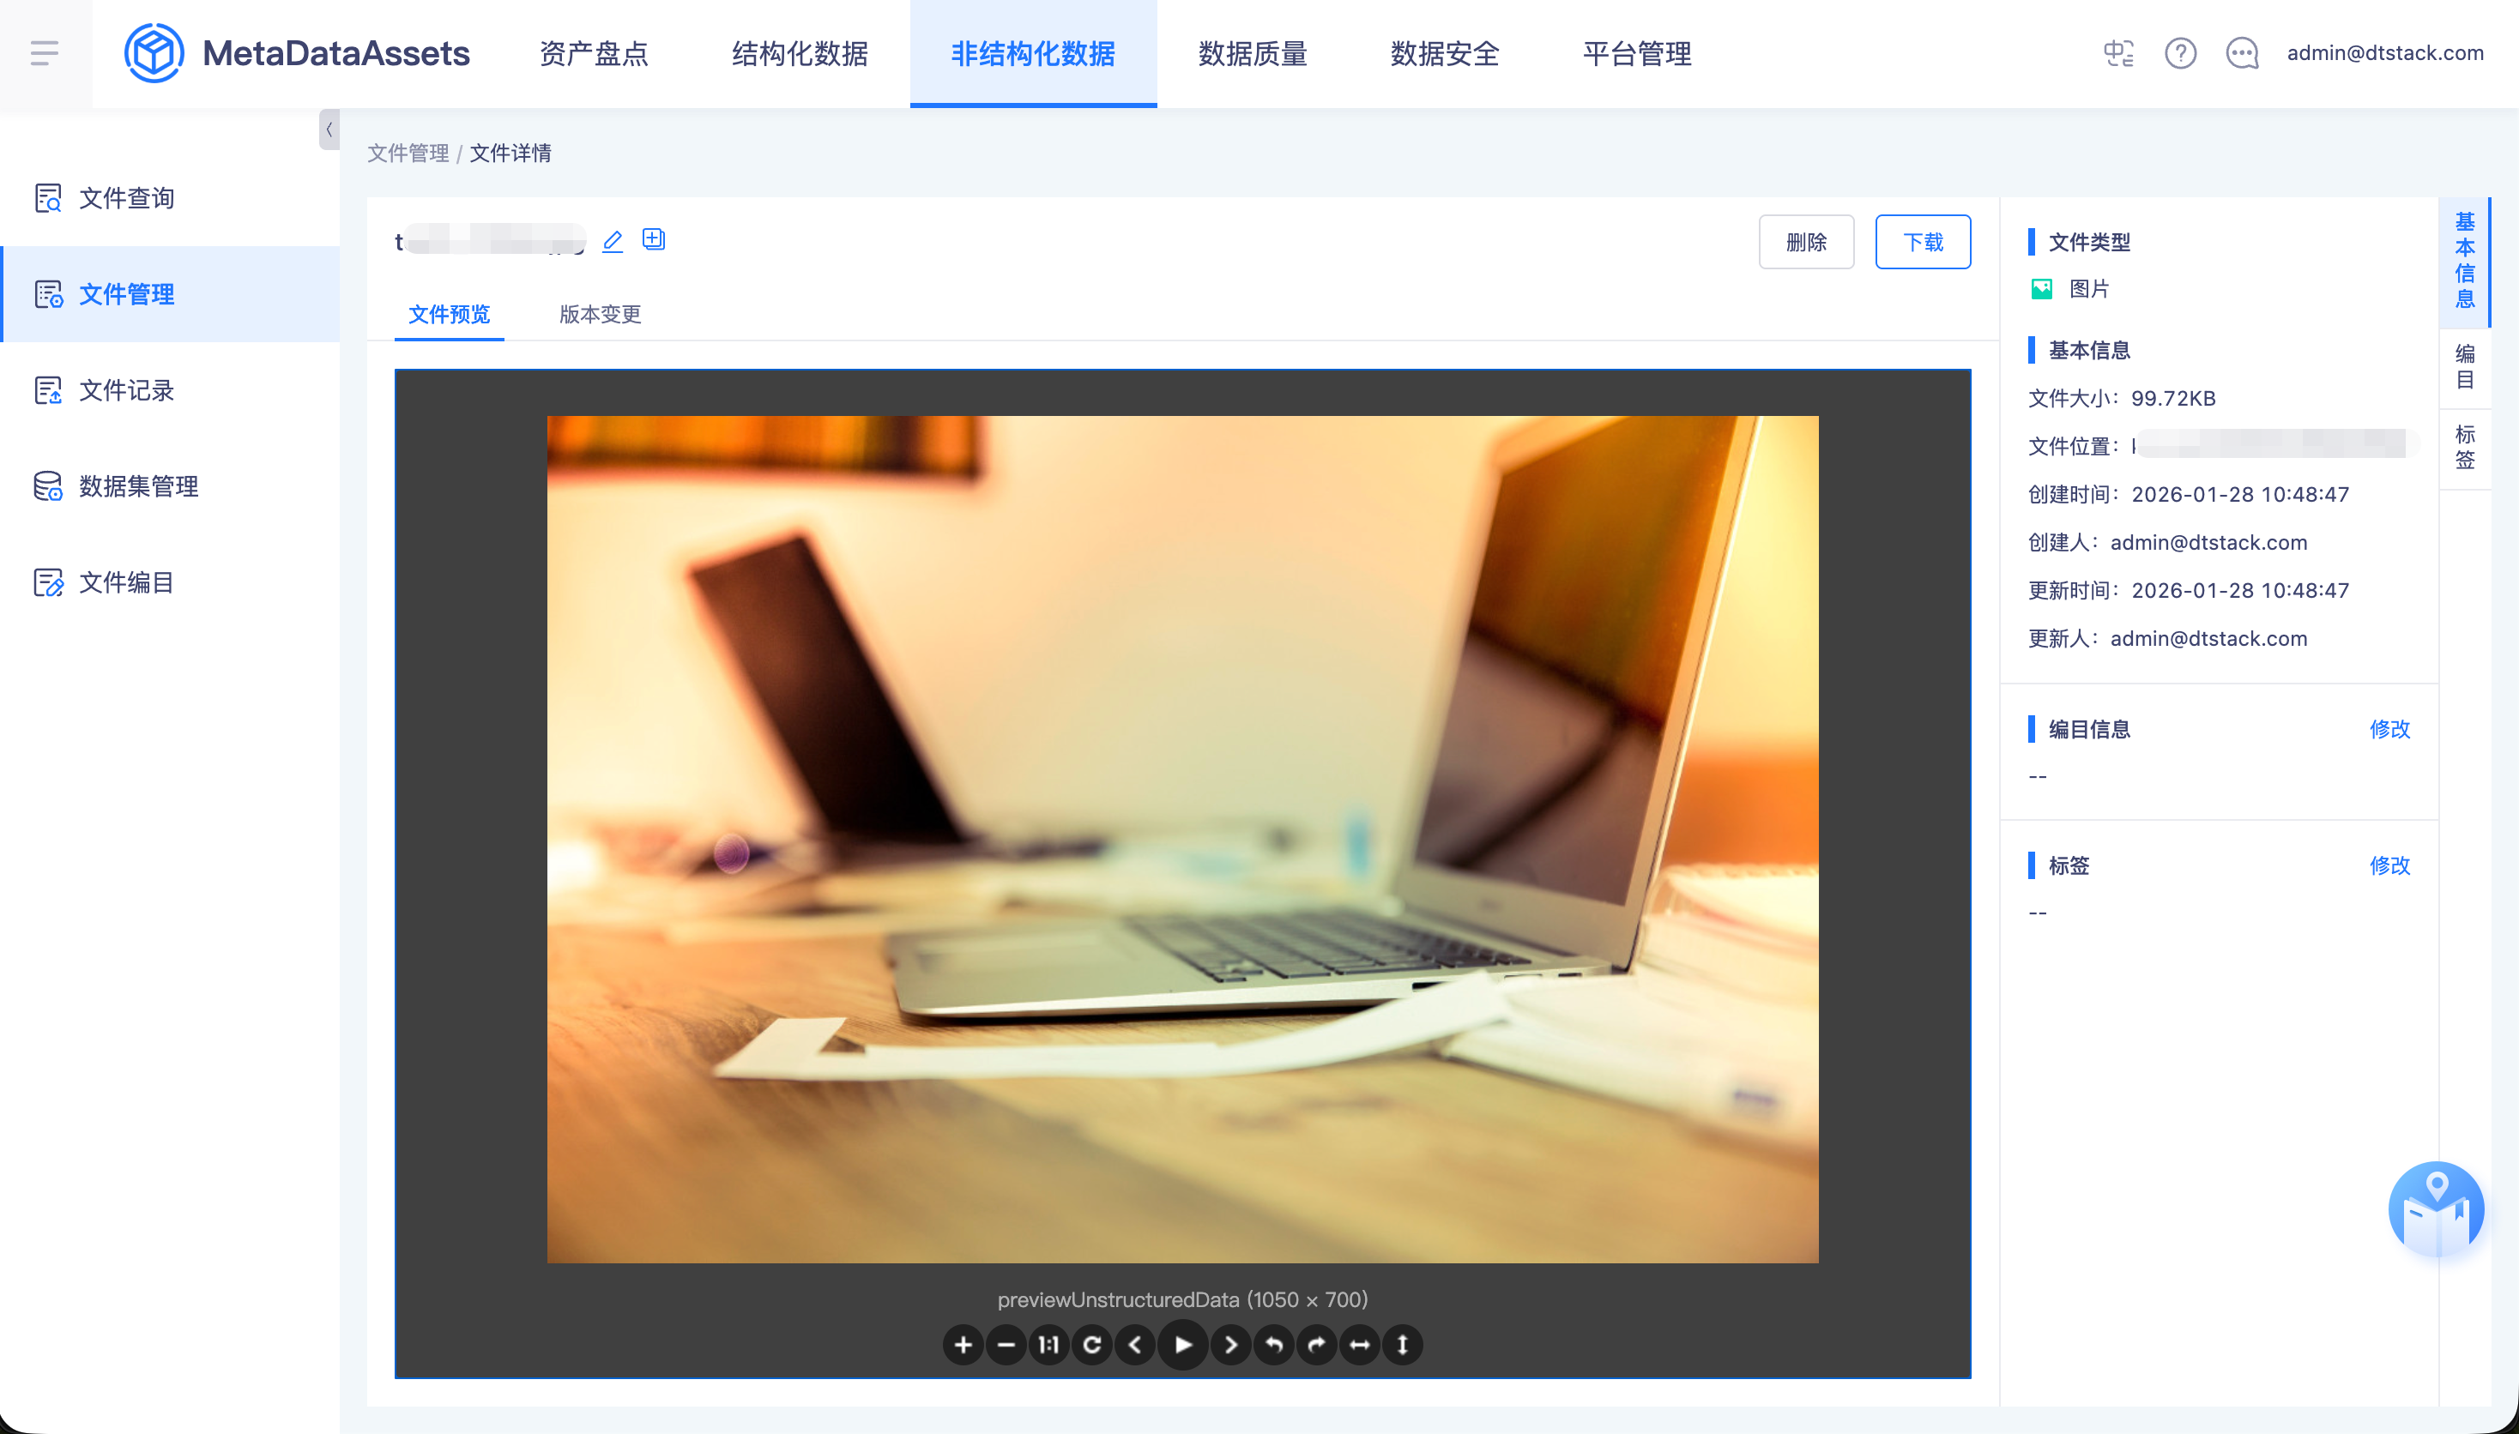The height and width of the screenshot is (1434, 2519).
Task: Open the 数据质量 top menu
Action: 1252,53
